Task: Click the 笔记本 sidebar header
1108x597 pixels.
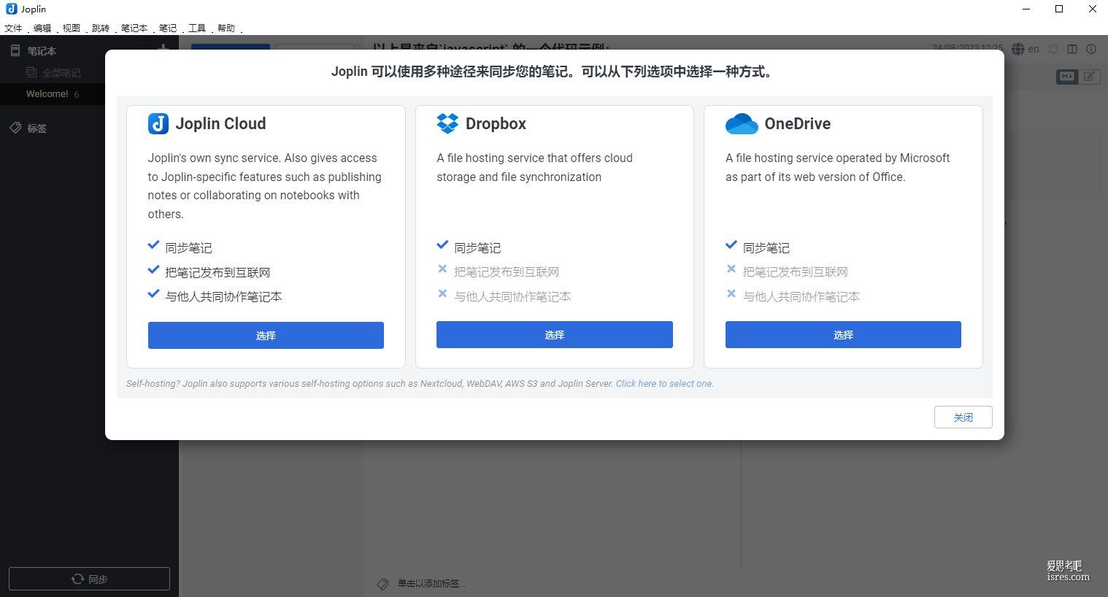Action: 42,50
